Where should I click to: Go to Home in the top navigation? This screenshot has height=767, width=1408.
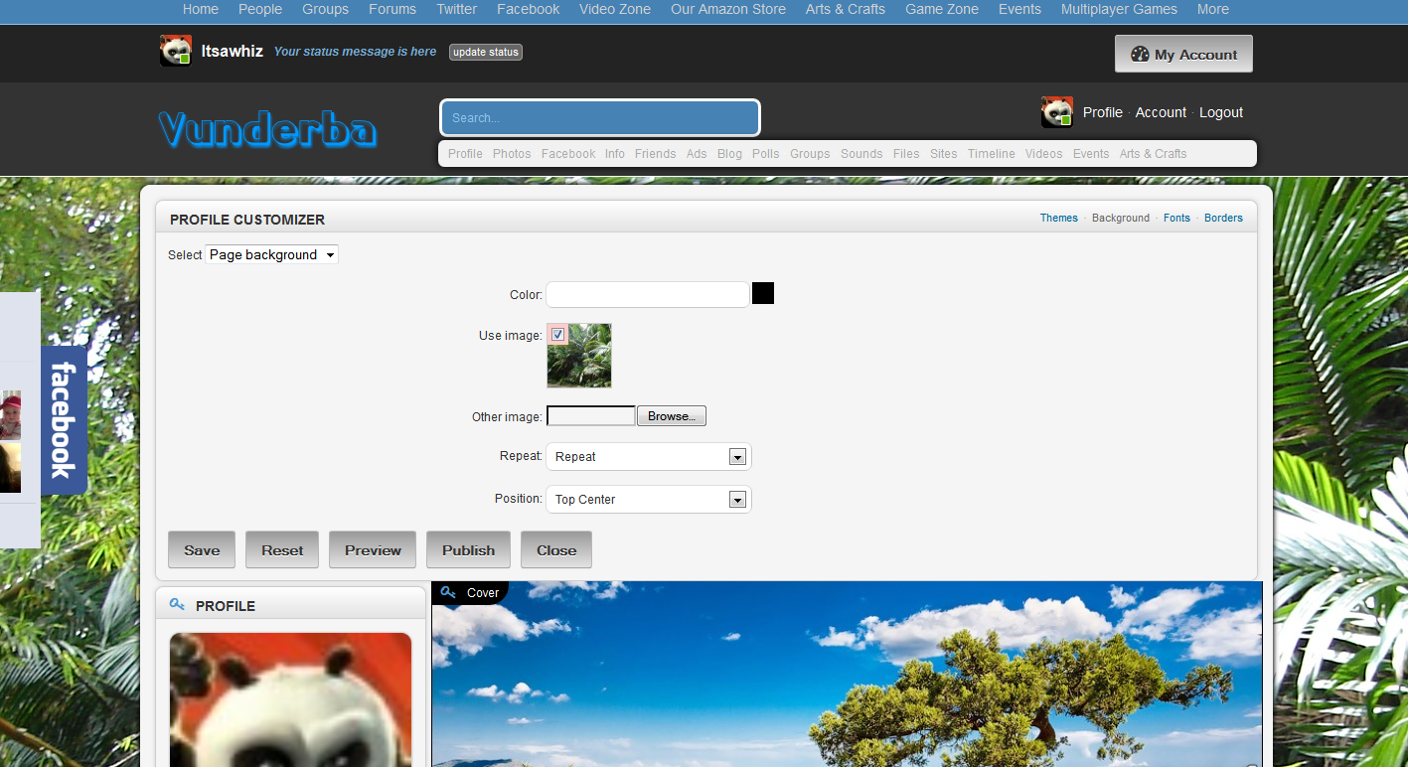(201, 9)
